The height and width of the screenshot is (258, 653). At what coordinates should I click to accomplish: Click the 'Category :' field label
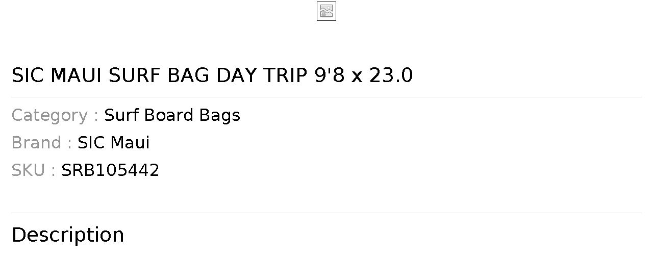click(x=55, y=115)
